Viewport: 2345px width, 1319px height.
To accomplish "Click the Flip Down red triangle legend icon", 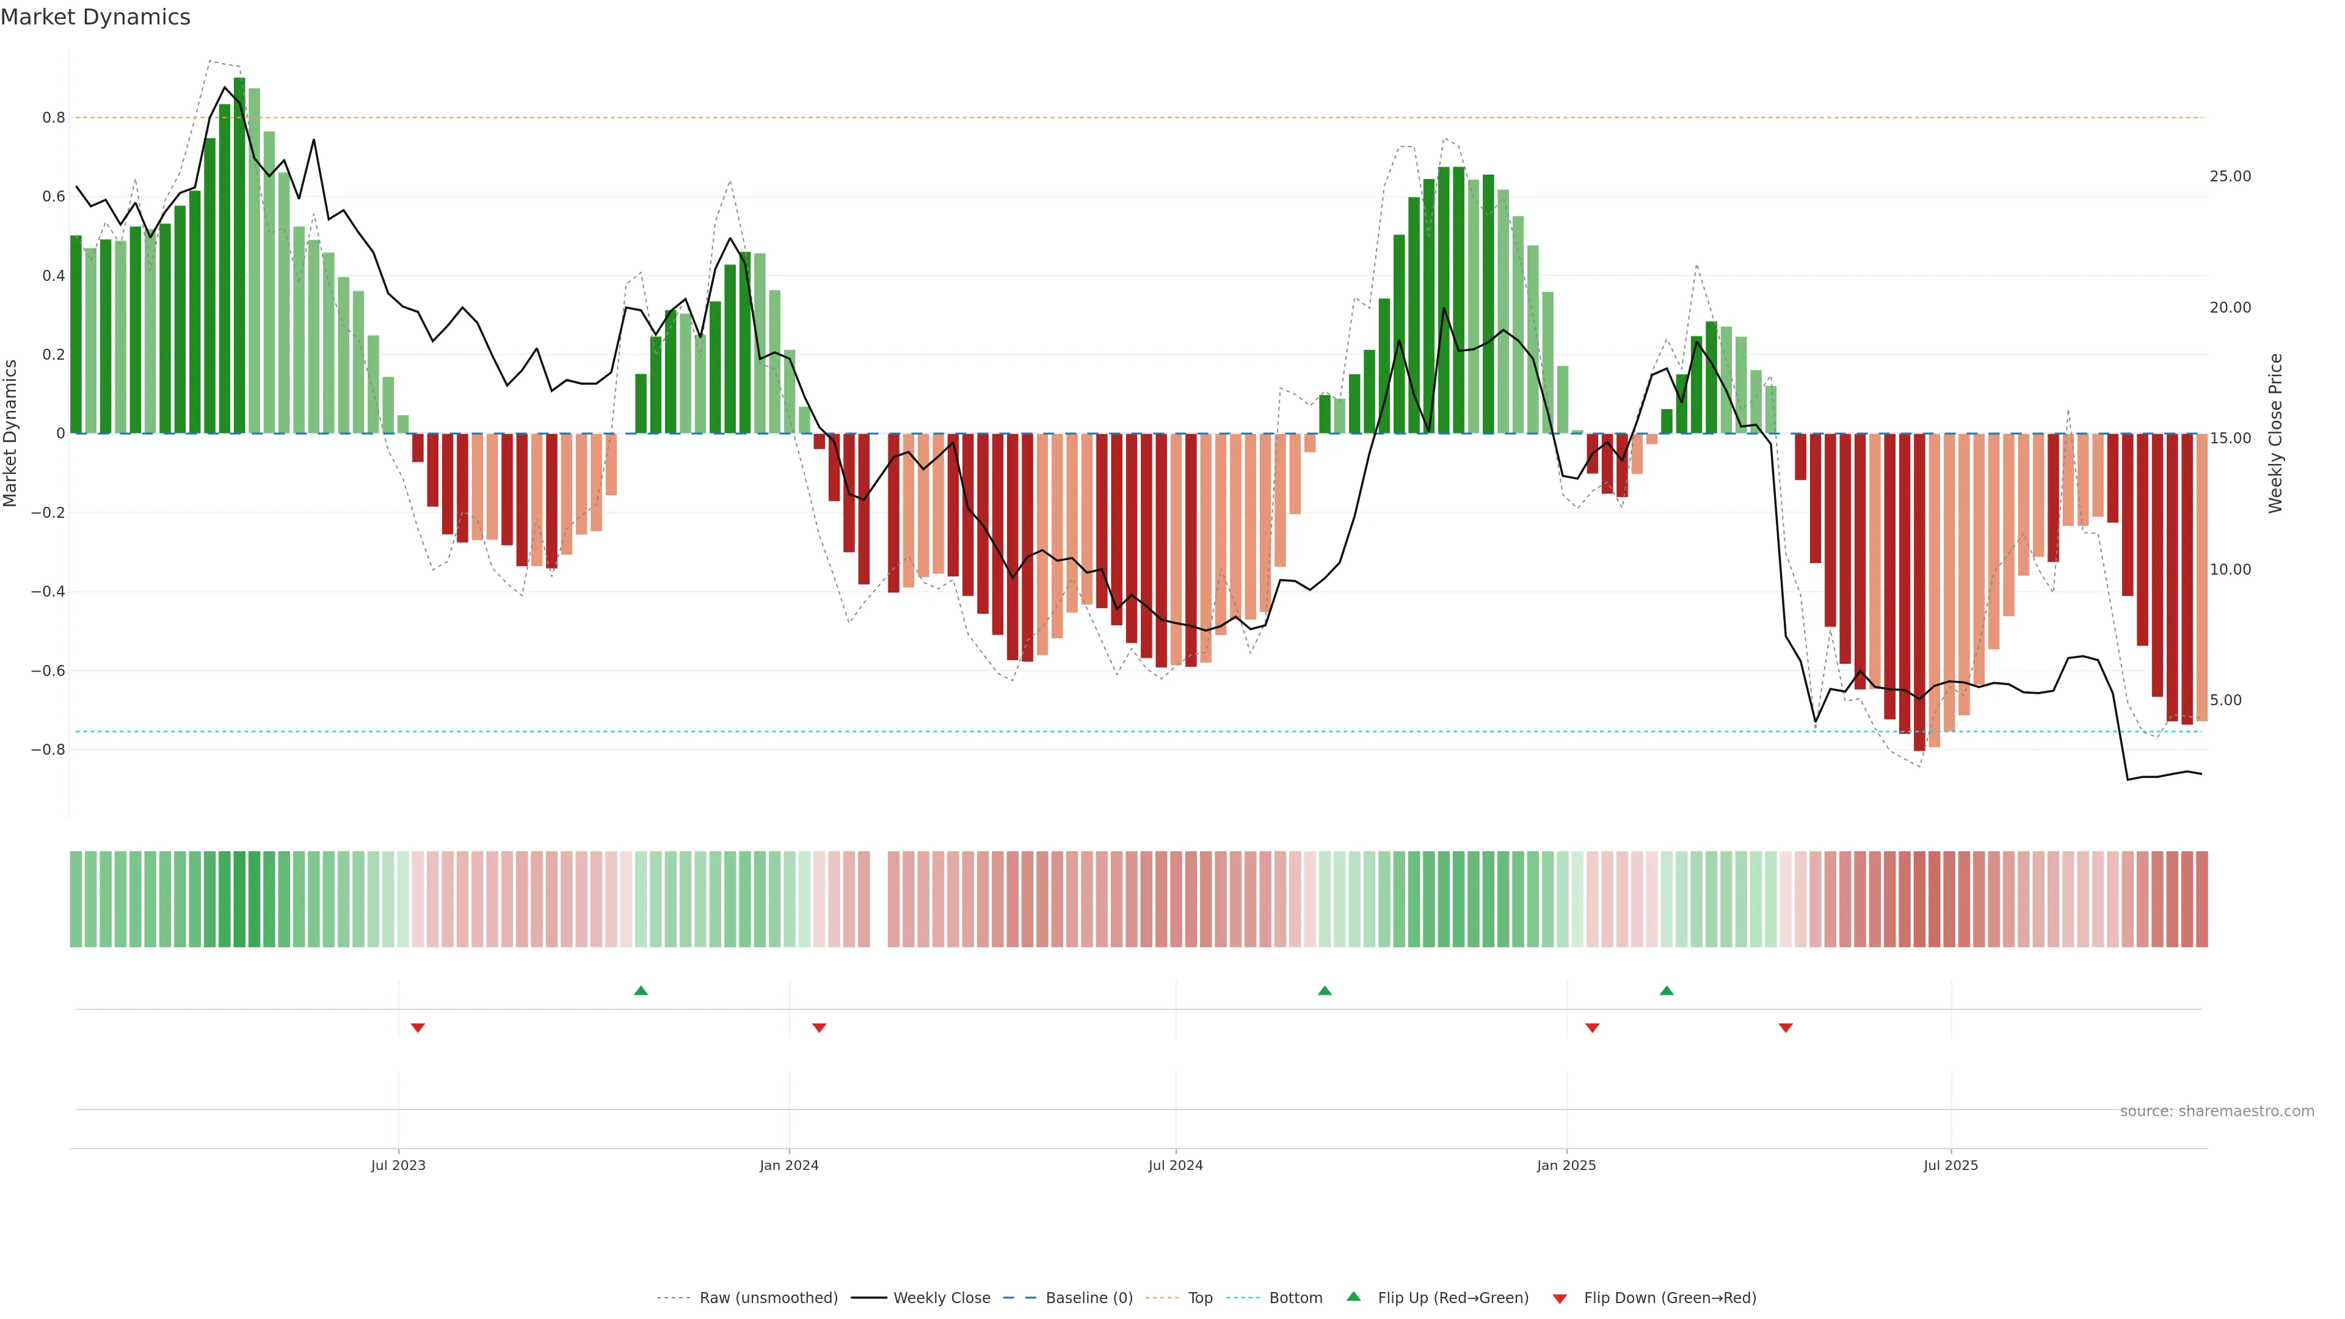I will (x=1560, y=1298).
